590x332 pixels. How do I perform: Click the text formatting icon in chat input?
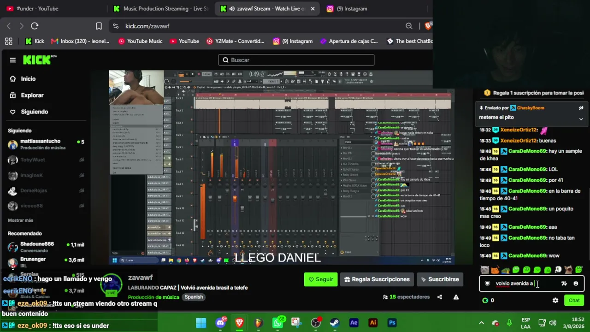coord(564,284)
